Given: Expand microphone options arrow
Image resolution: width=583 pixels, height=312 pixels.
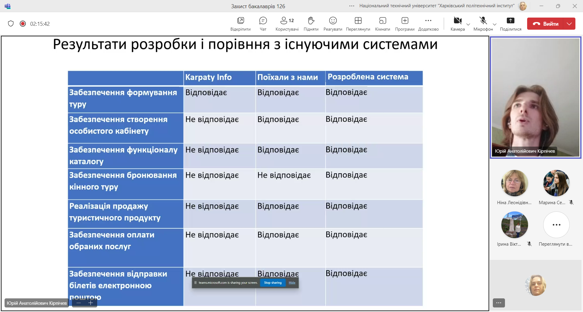Looking at the screenshot, I should (495, 25).
